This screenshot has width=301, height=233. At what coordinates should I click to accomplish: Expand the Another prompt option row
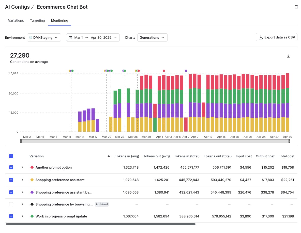tap(22, 167)
